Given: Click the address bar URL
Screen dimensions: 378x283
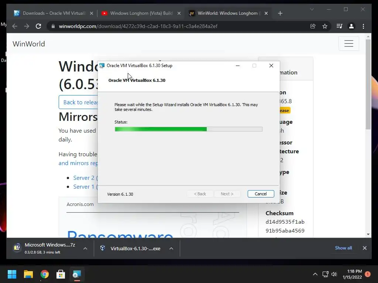Looking at the screenshot, I should pos(138,26).
